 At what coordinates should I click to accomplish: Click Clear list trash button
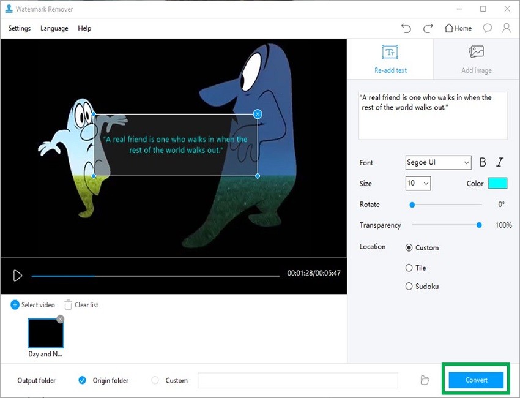coord(68,305)
